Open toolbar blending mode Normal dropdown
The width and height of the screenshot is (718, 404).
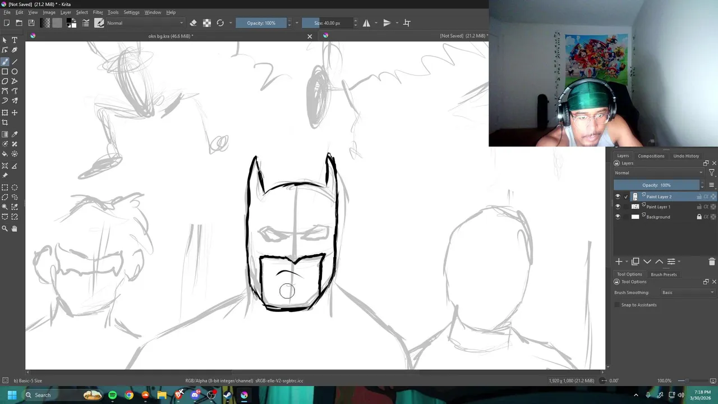coord(145,23)
